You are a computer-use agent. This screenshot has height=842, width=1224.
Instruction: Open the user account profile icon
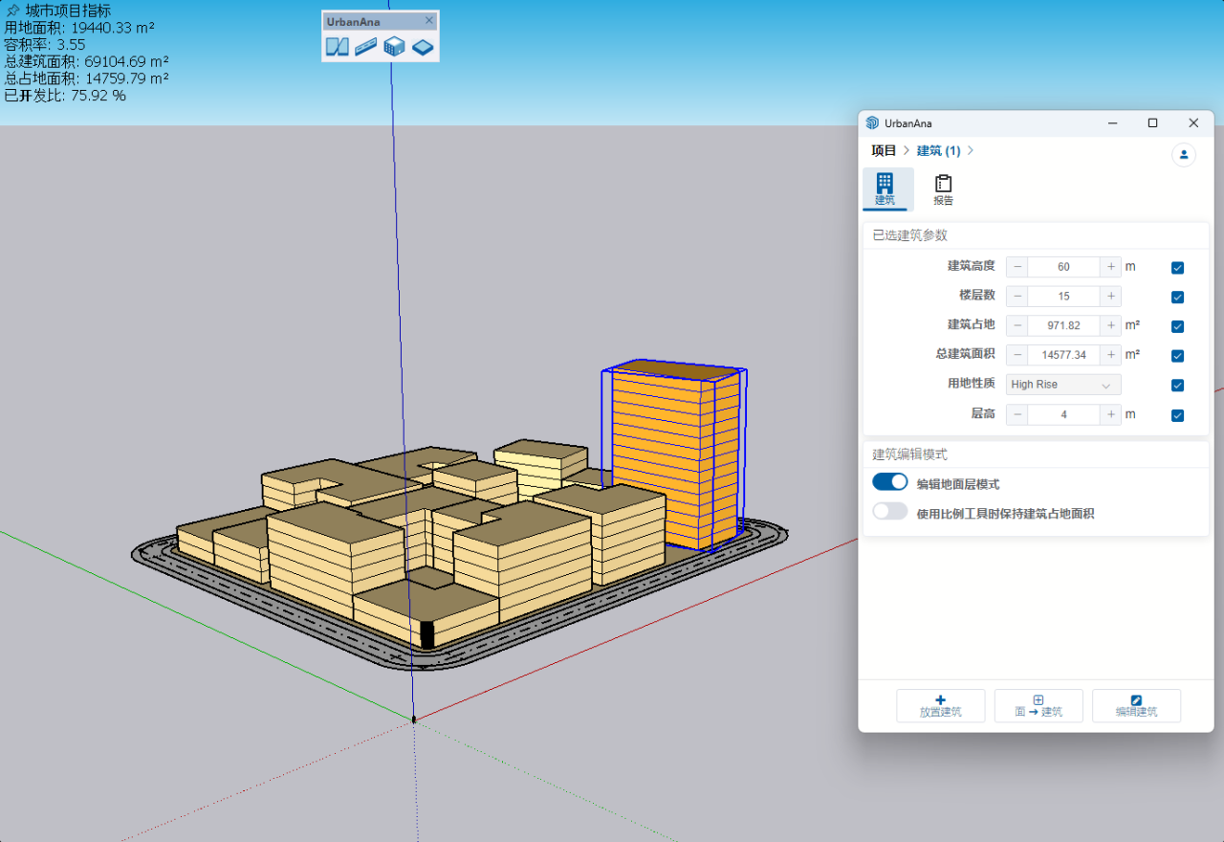click(1184, 154)
